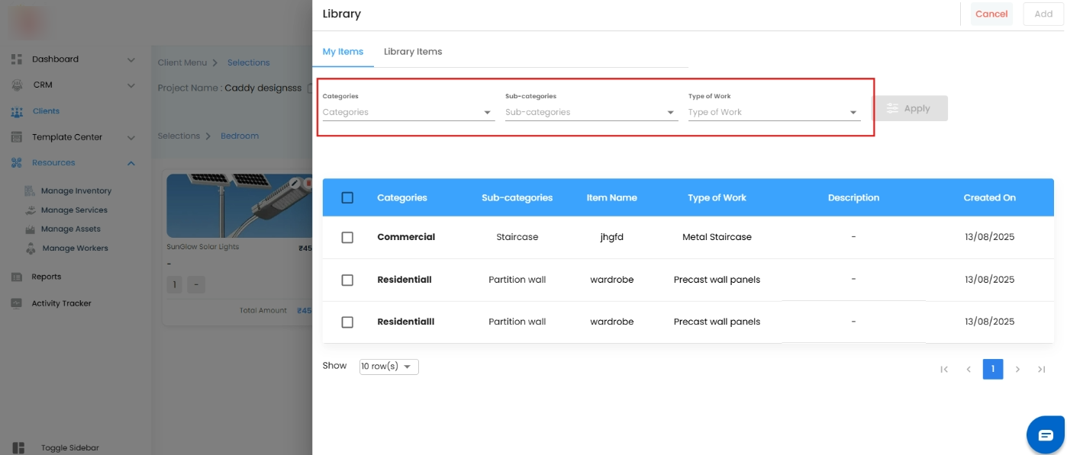Viewport: 1067px width, 455px height.
Task: Click the Manage Assets sidebar icon
Action: (x=31, y=229)
